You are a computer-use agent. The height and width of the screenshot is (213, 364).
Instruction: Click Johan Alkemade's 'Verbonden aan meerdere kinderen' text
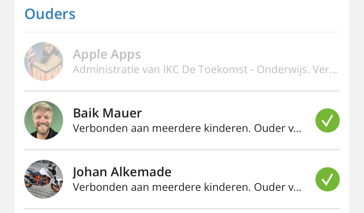[162, 187]
